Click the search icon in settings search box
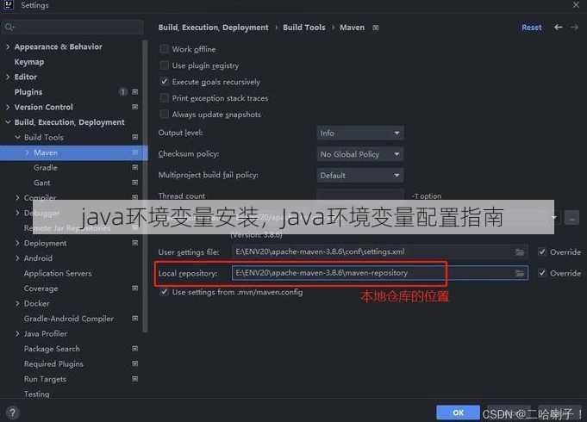This screenshot has height=422, width=587. tap(9, 27)
